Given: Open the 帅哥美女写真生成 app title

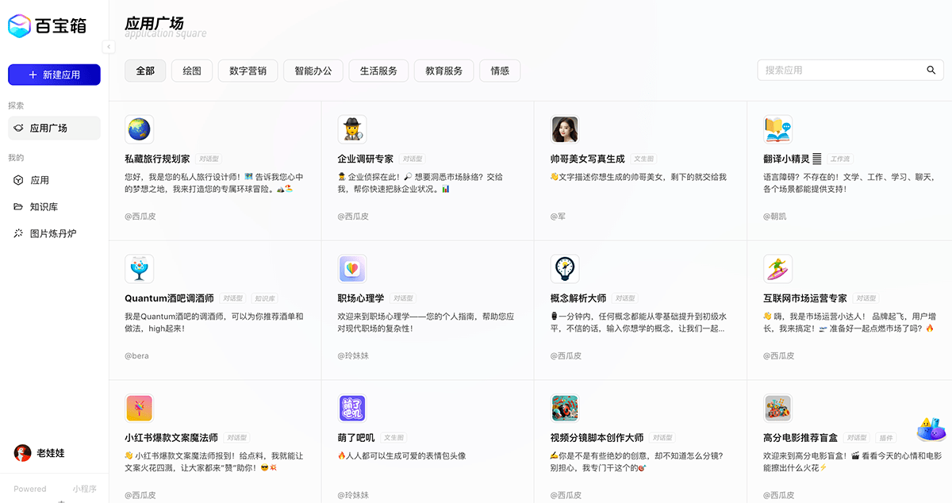Looking at the screenshot, I should click(587, 159).
